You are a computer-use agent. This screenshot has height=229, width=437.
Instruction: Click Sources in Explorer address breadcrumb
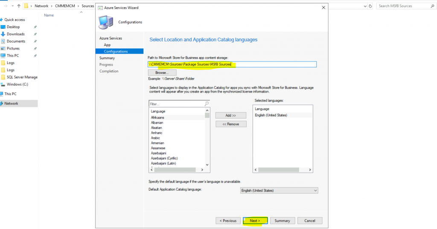pos(88,6)
